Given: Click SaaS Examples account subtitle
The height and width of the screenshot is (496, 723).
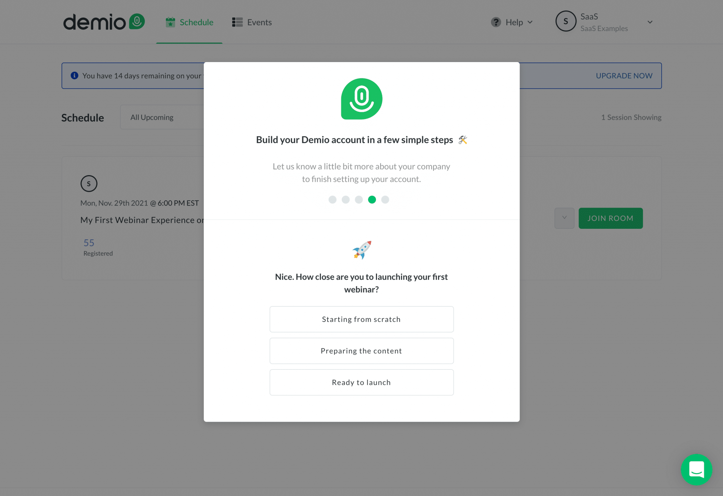Looking at the screenshot, I should [604, 29].
